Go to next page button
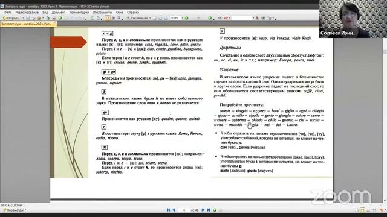Screen dimensions: 387x217 [x=203, y=210]
